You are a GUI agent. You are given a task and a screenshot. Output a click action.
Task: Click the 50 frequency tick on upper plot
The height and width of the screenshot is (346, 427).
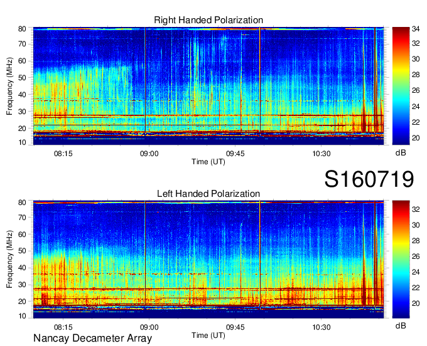click(22, 78)
